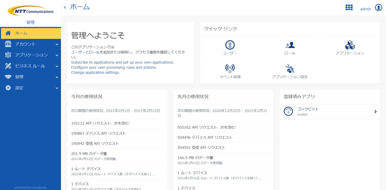Click the home icon in sidebar

[x=8, y=33]
